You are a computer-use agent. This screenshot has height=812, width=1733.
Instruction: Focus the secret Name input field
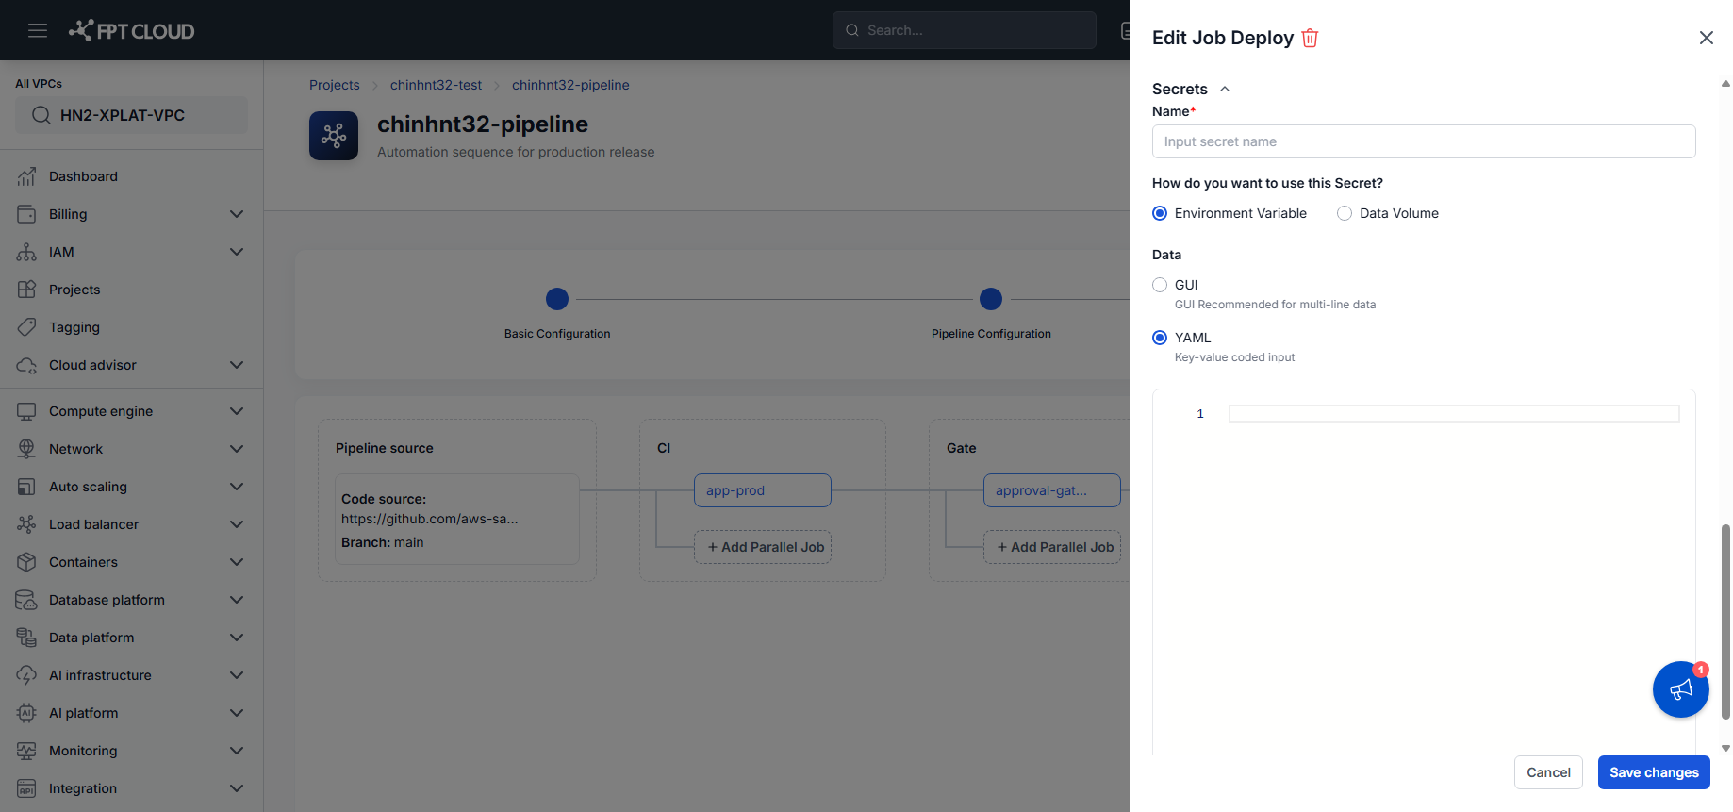click(x=1424, y=141)
